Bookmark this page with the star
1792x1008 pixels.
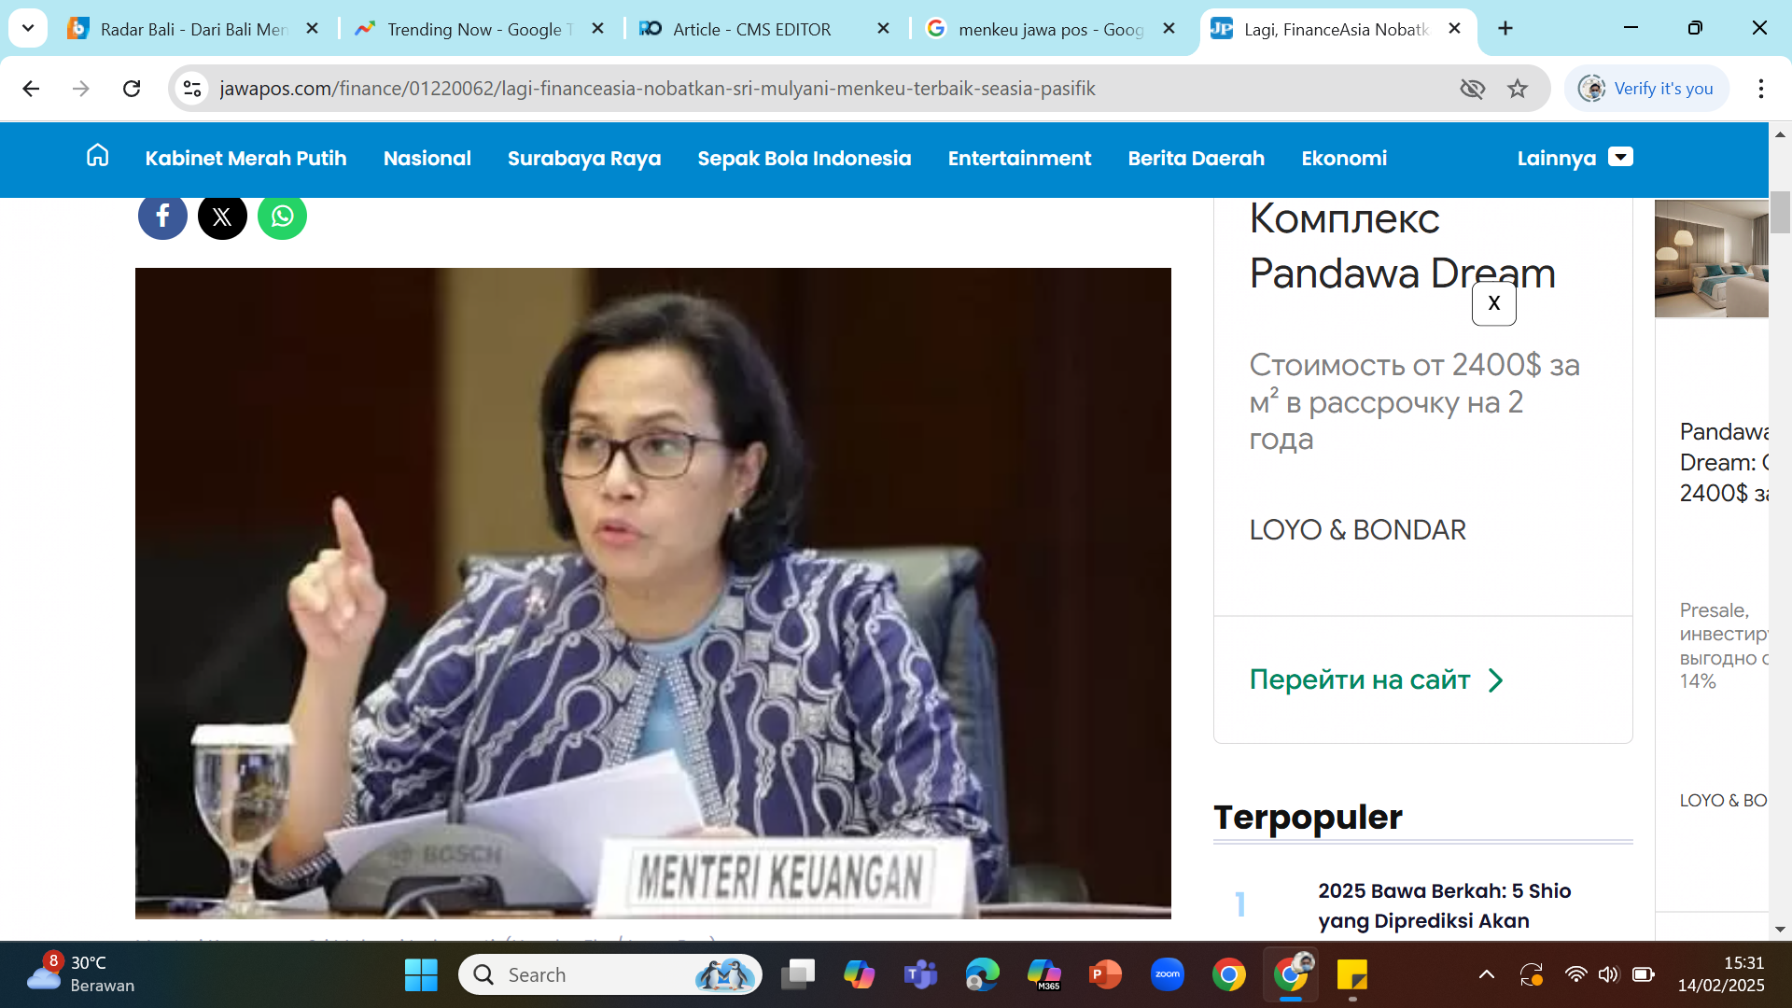(1518, 89)
